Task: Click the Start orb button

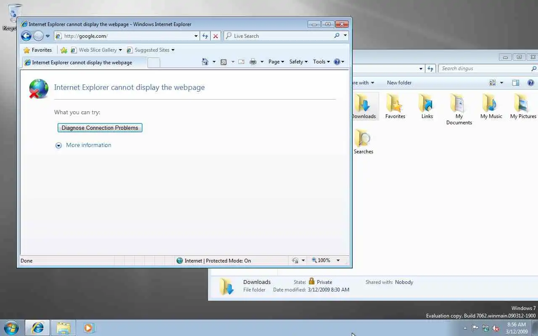Action: [x=11, y=328]
